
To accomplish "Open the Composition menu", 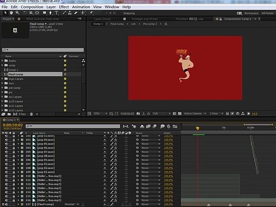I will click(32, 7).
